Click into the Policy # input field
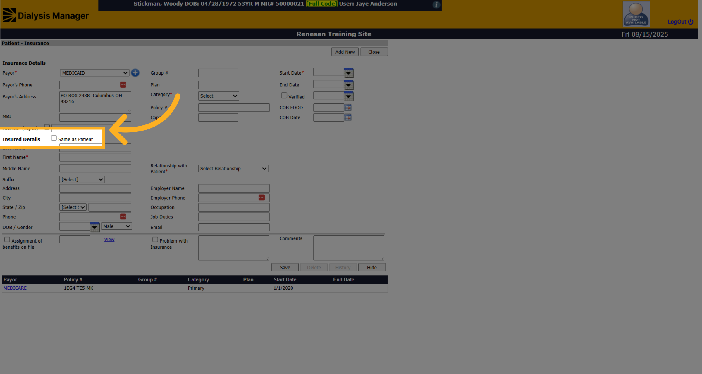The image size is (702, 374). click(x=234, y=108)
